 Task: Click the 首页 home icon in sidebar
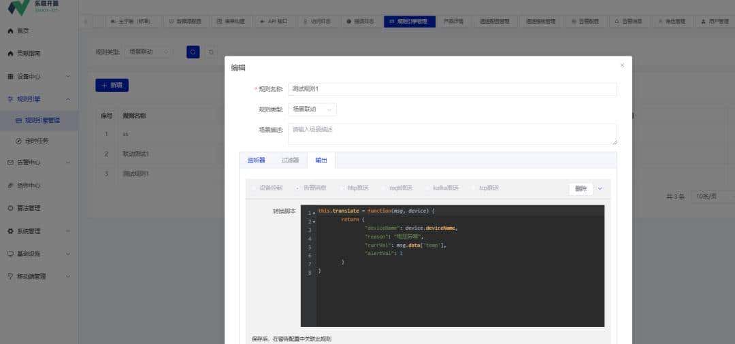tap(10, 31)
